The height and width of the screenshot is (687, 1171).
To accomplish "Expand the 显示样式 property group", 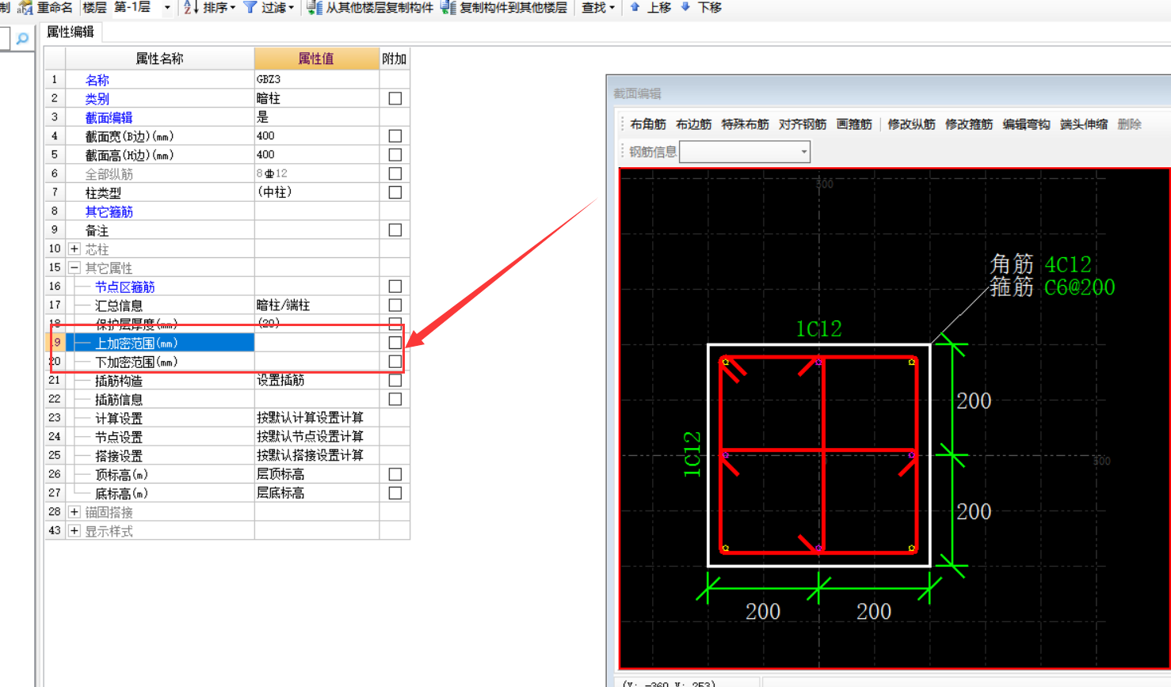I will click(74, 531).
